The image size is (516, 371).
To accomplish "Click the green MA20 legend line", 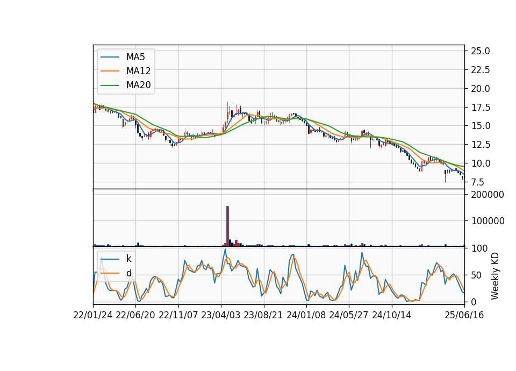I will 110,85.
